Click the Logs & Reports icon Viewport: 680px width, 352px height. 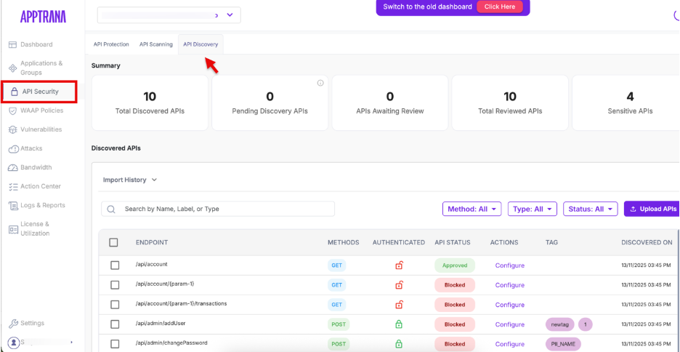[13, 205]
